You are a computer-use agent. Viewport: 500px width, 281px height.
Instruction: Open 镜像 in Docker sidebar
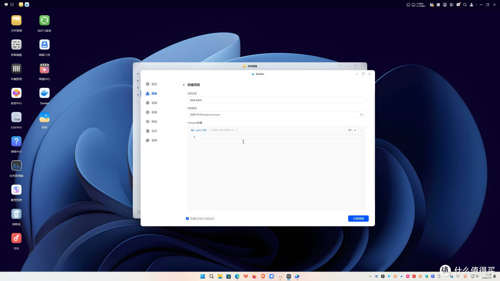(x=152, y=112)
